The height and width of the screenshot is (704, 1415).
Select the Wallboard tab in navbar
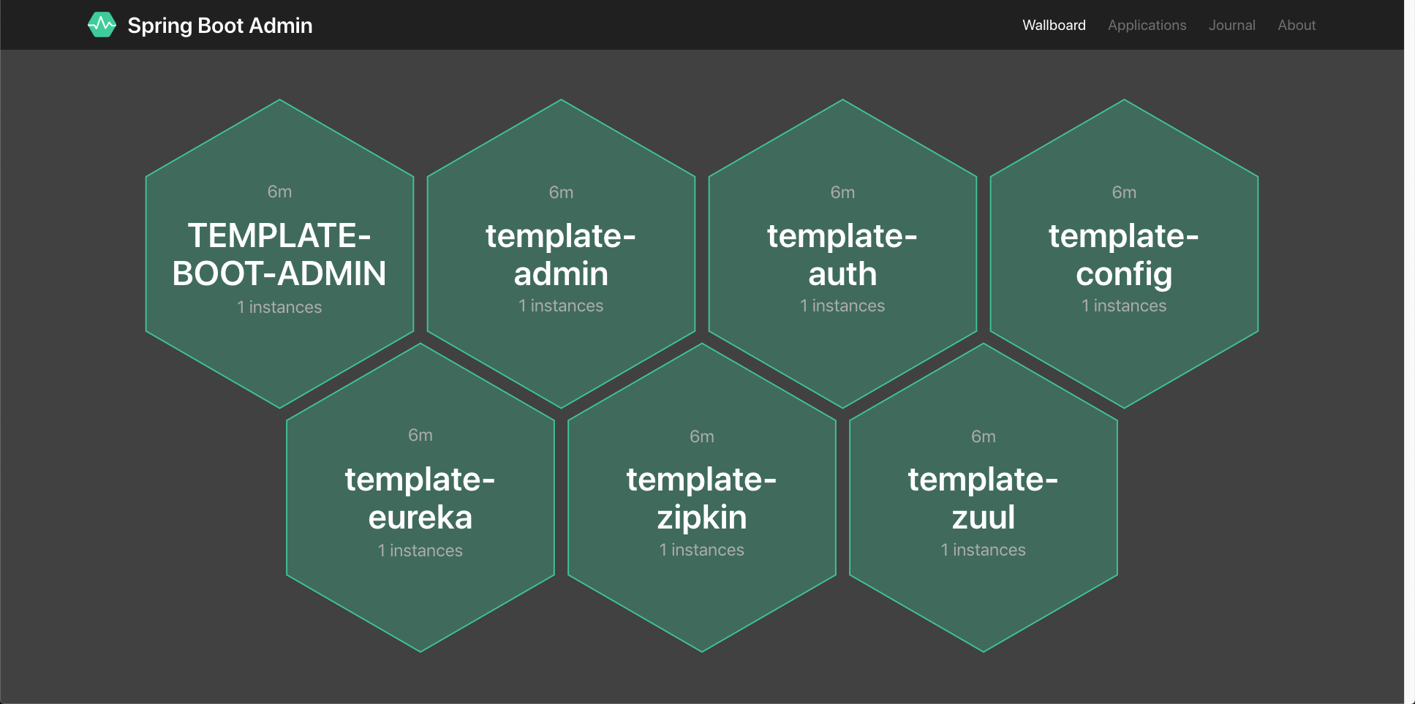1054,25
